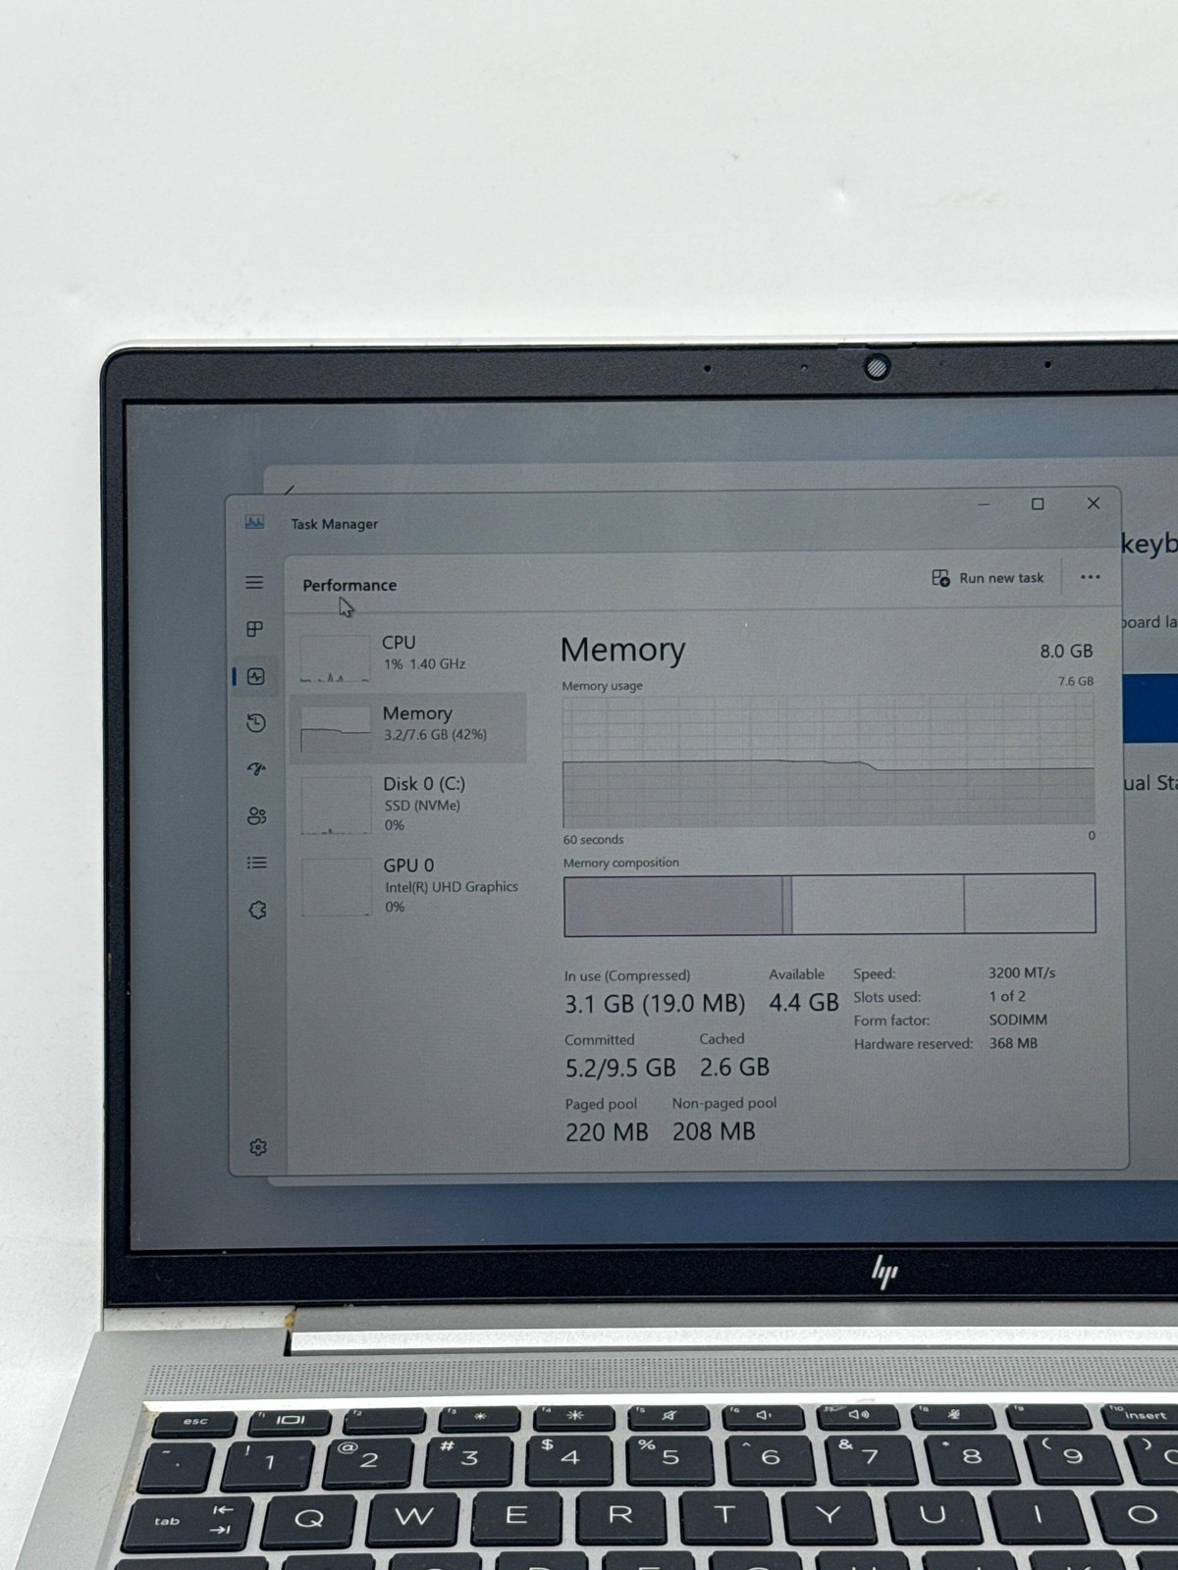1178x1570 pixels.
Task: Open the App history icon in sidebar
Action: (256, 723)
